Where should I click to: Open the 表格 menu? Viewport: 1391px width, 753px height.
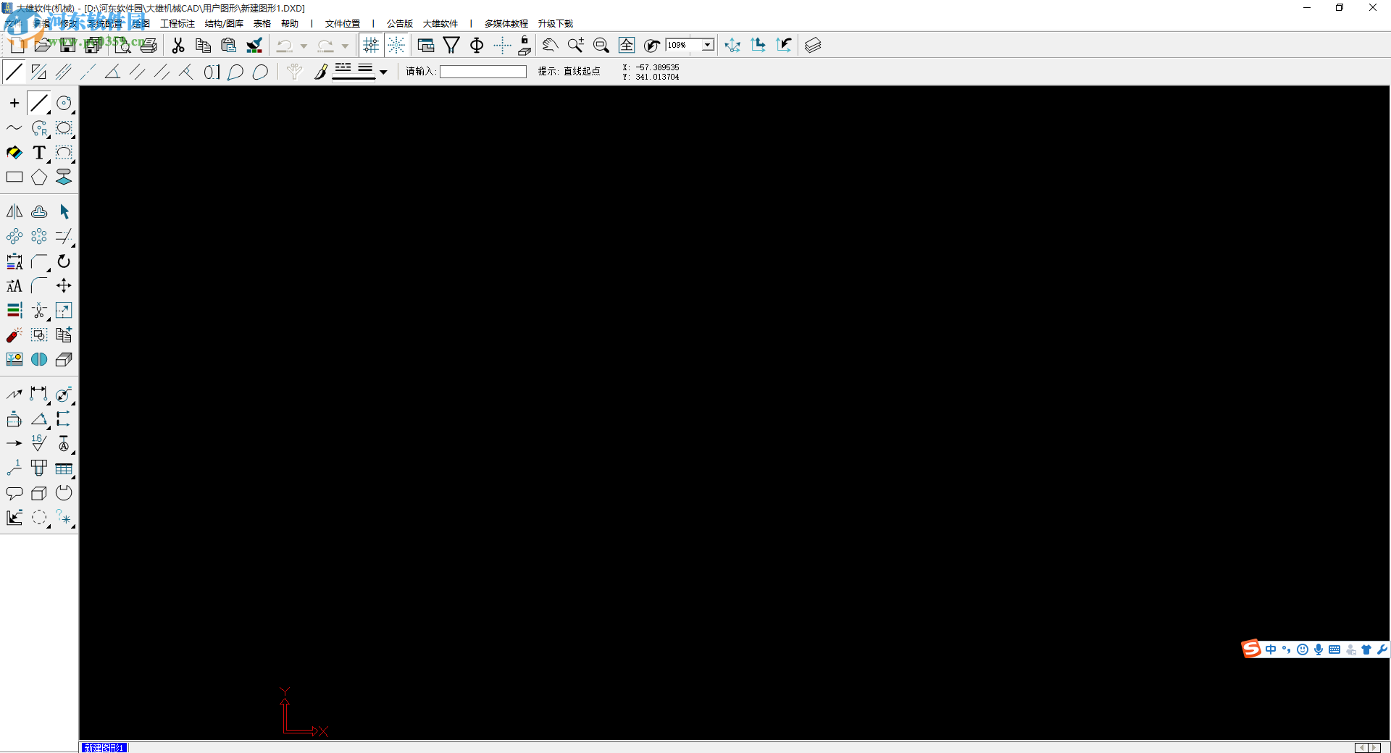(262, 24)
